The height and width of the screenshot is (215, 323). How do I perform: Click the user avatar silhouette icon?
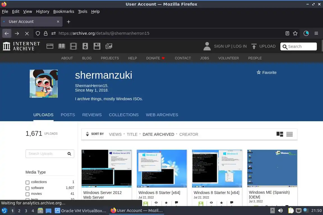[207, 46]
